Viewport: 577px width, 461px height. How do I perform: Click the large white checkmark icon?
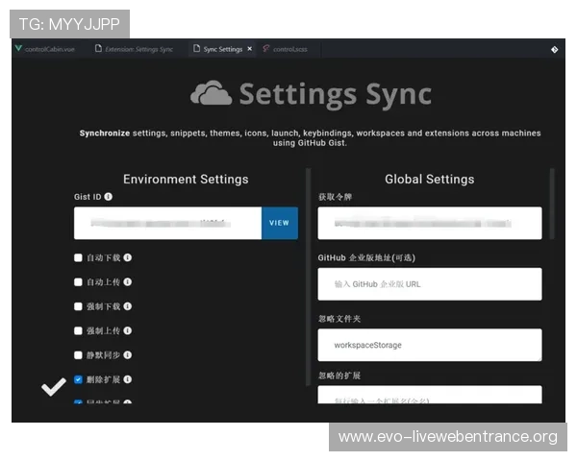click(x=54, y=387)
